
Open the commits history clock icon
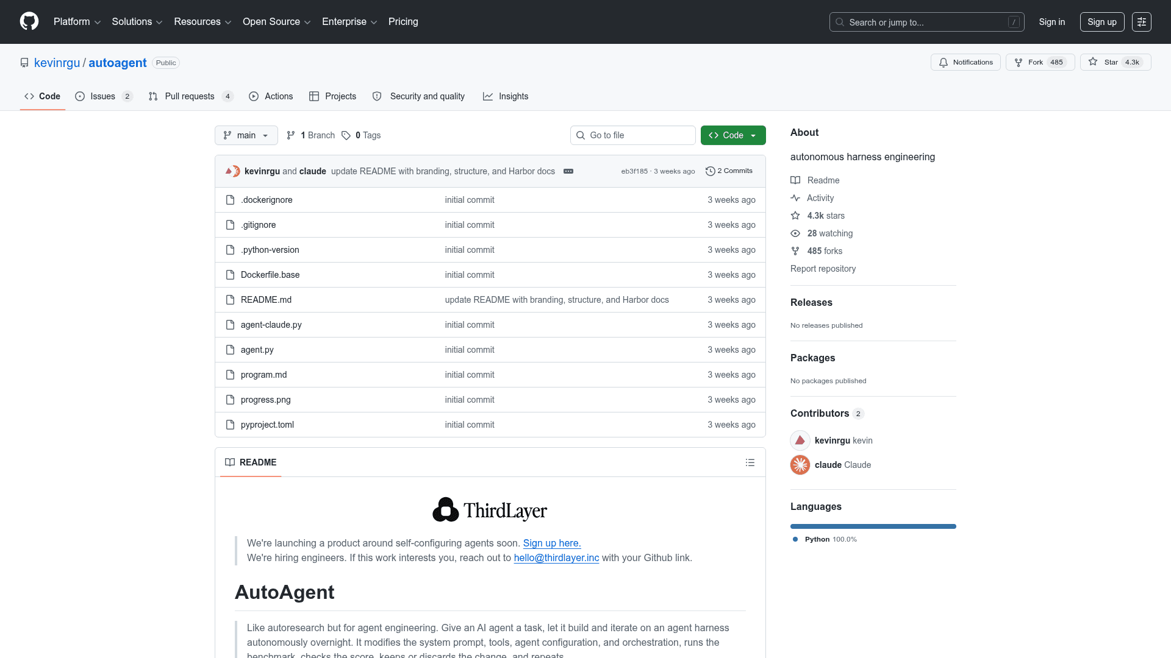coord(710,171)
